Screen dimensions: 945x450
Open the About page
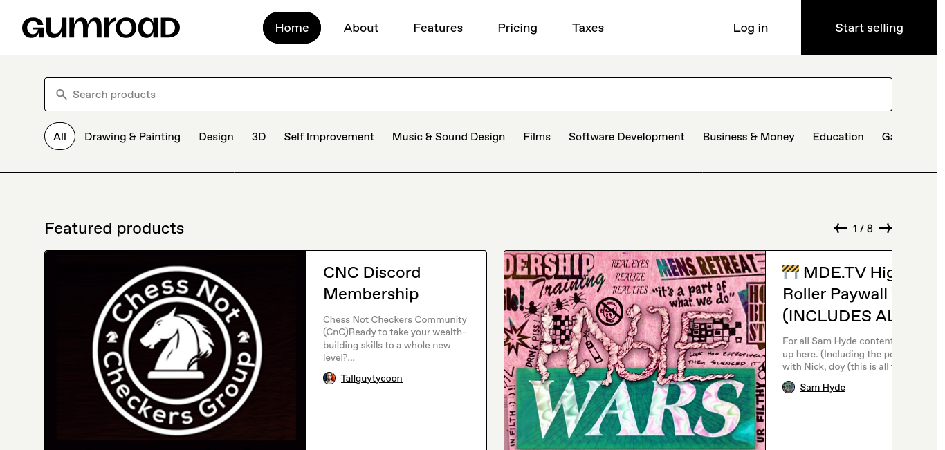tap(361, 28)
